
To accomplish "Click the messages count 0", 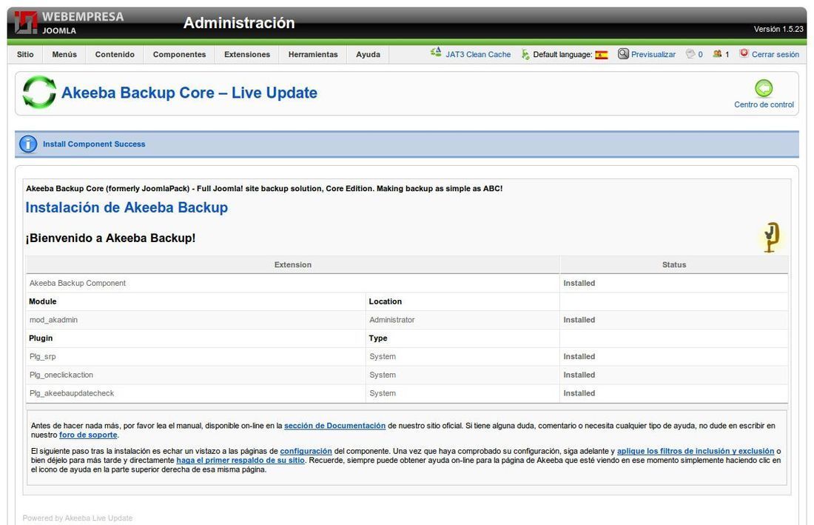I will 700,55.
